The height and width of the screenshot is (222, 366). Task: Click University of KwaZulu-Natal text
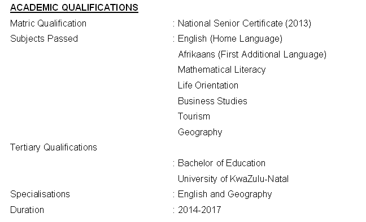click(233, 179)
